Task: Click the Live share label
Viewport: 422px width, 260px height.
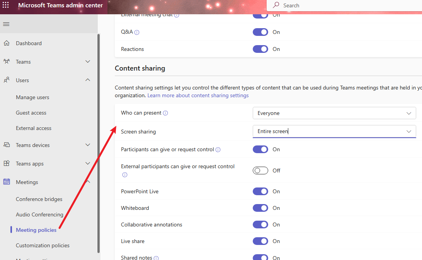Action: click(133, 241)
